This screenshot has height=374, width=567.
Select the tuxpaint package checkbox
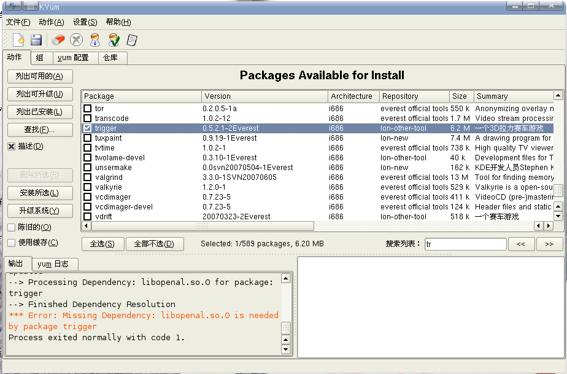[x=88, y=138]
